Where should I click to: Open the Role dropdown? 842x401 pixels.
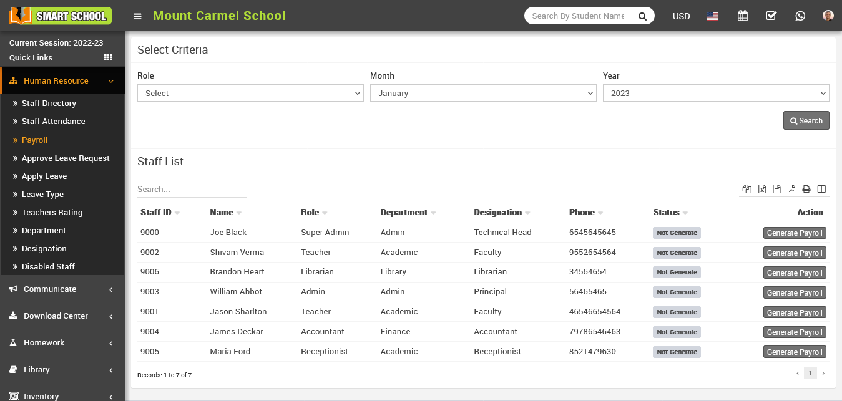click(x=250, y=93)
